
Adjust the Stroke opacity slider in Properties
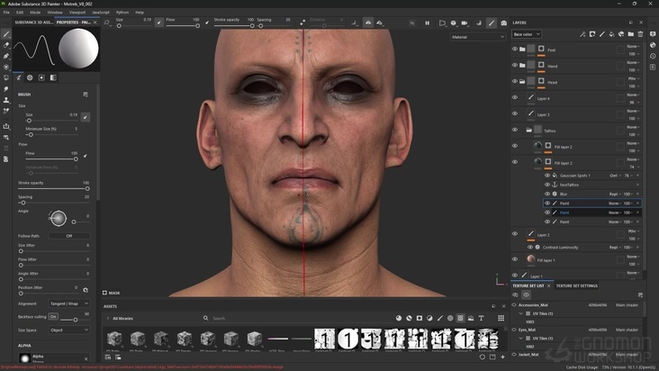point(54,188)
